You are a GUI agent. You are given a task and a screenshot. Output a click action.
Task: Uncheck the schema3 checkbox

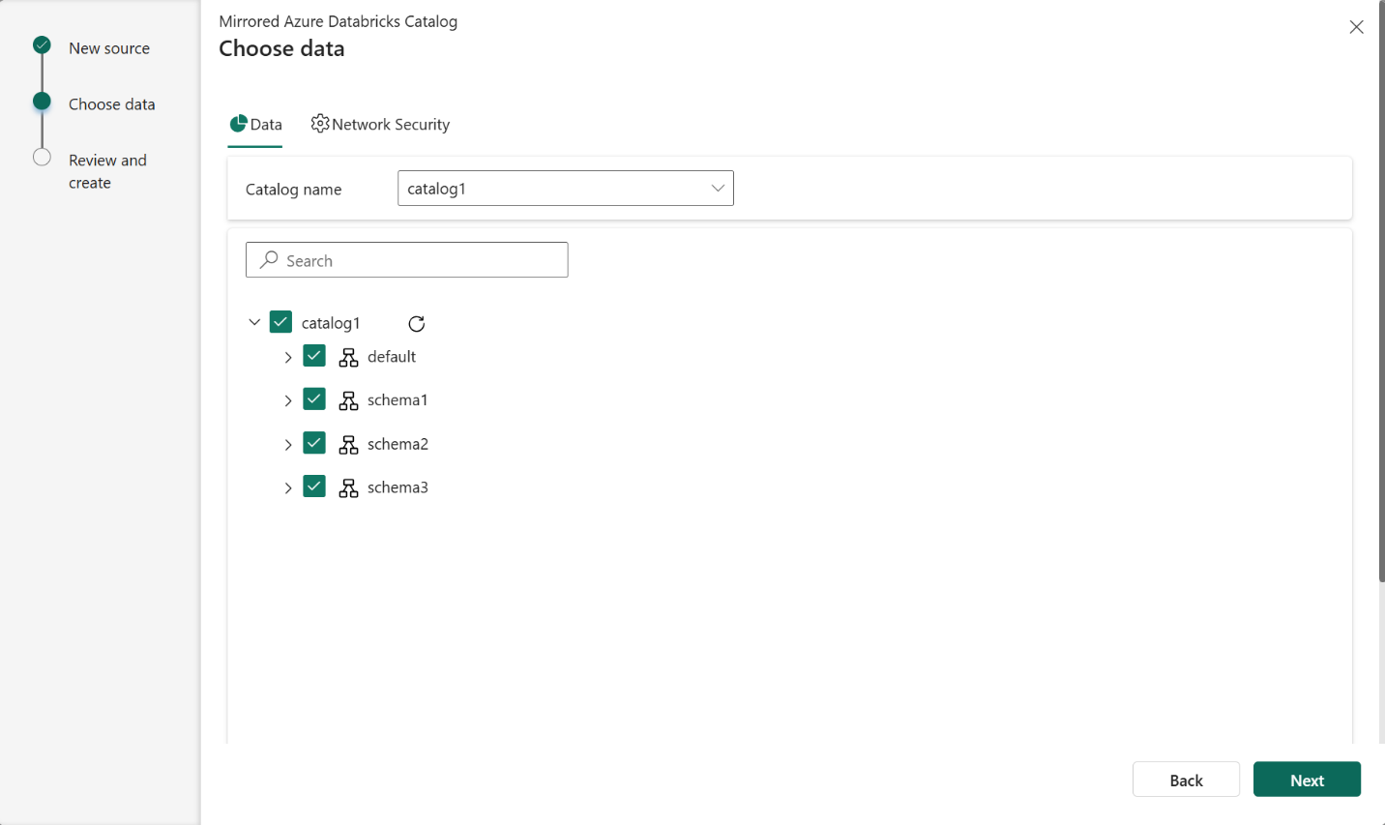pos(314,486)
